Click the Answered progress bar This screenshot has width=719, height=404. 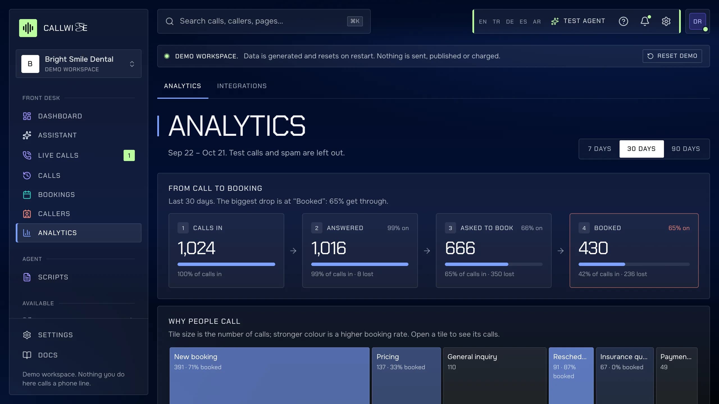pos(360,264)
